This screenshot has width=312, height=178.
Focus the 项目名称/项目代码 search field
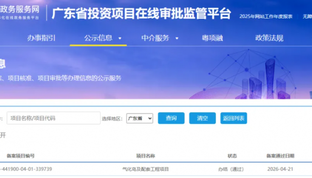click(x=54, y=118)
